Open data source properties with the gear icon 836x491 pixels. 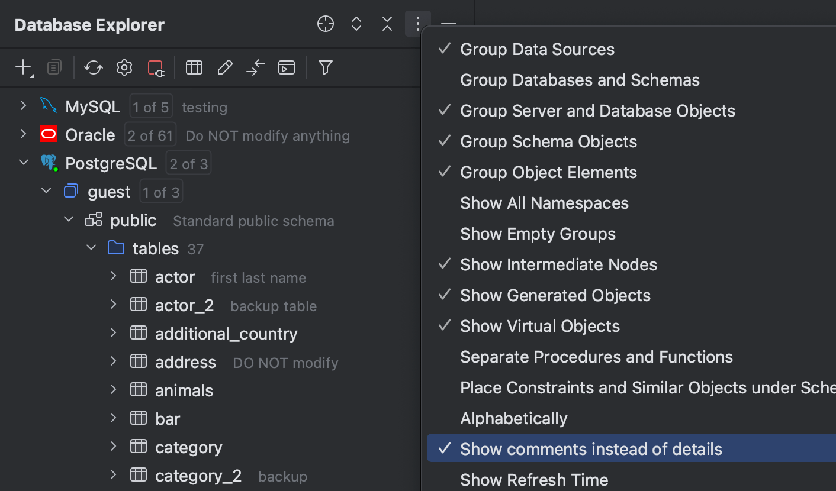tap(124, 67)
